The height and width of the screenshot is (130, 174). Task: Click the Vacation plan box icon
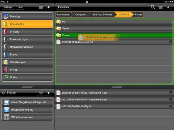(x=6, y=62)
